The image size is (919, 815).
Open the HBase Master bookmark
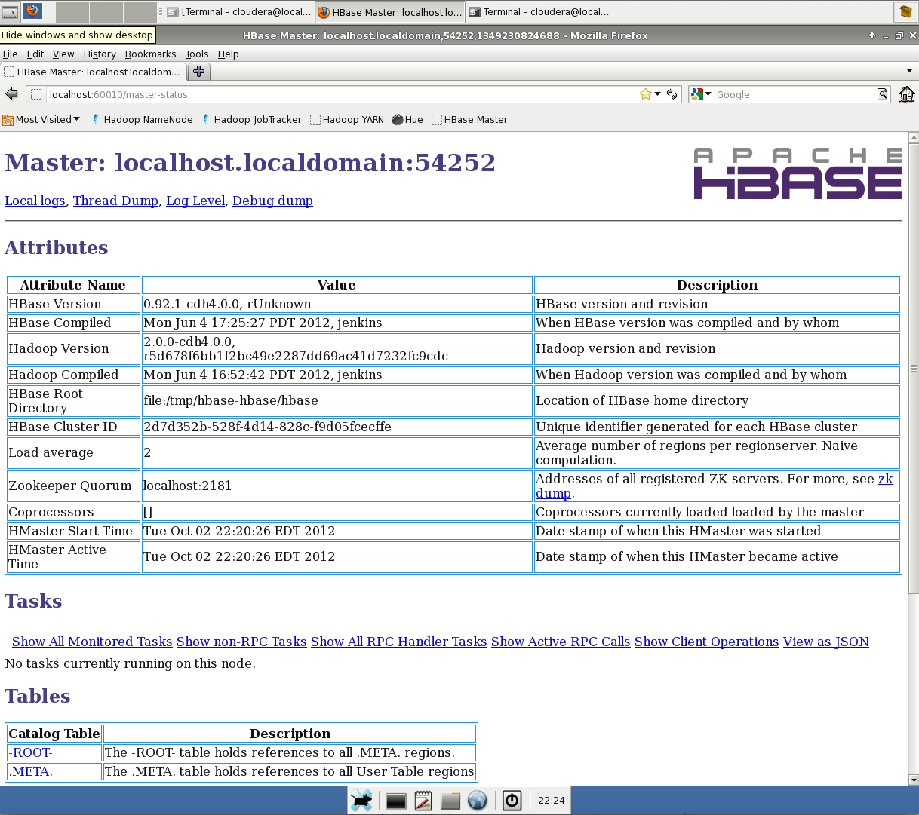tap(469, 119)
